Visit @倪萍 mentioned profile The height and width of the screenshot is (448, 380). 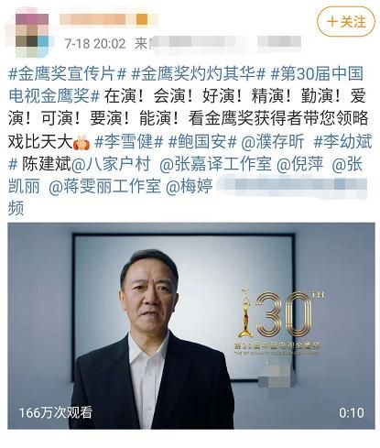(x=299, y=165)
